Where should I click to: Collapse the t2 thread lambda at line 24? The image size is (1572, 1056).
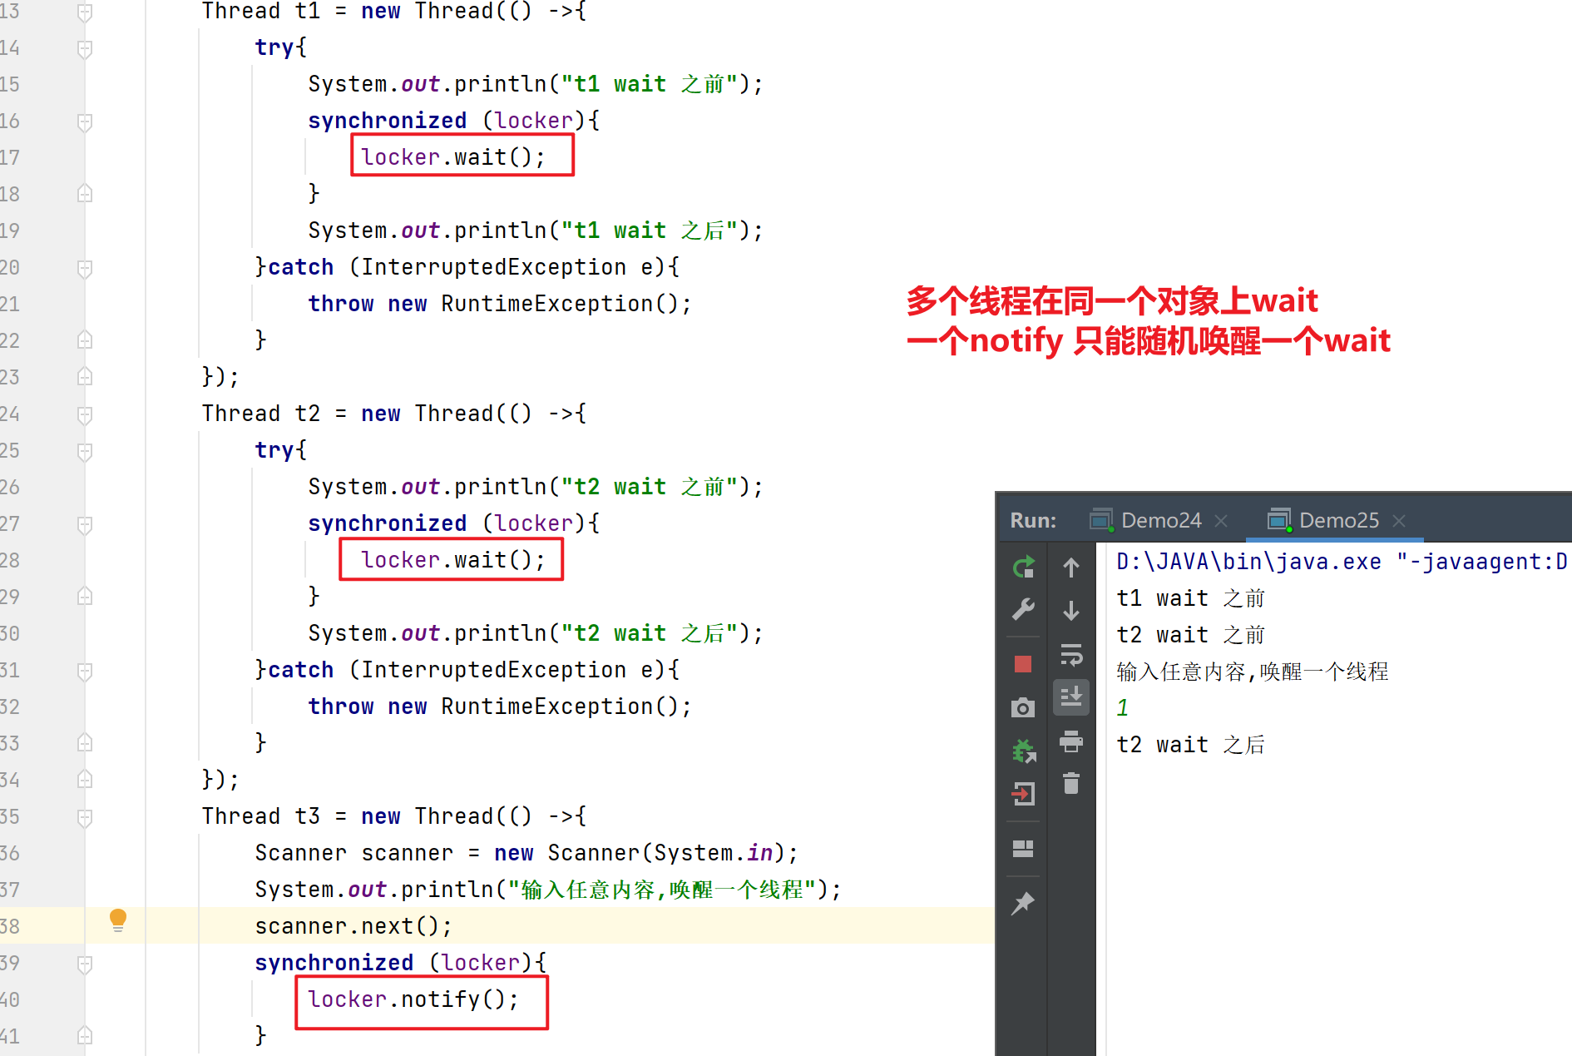85,415
